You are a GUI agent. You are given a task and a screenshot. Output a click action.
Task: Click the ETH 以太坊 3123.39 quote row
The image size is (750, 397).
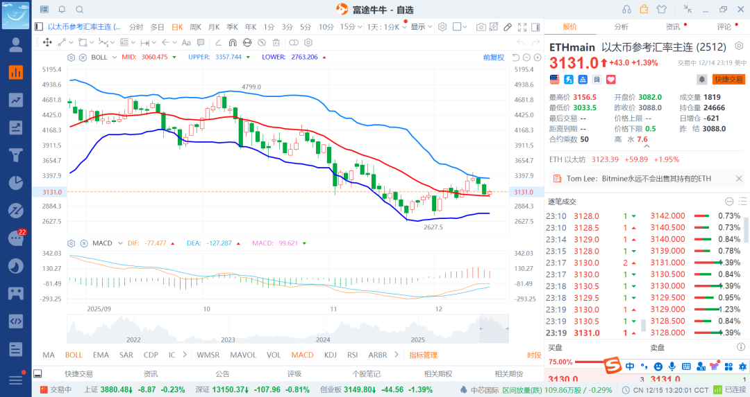(x=614, y=159)
